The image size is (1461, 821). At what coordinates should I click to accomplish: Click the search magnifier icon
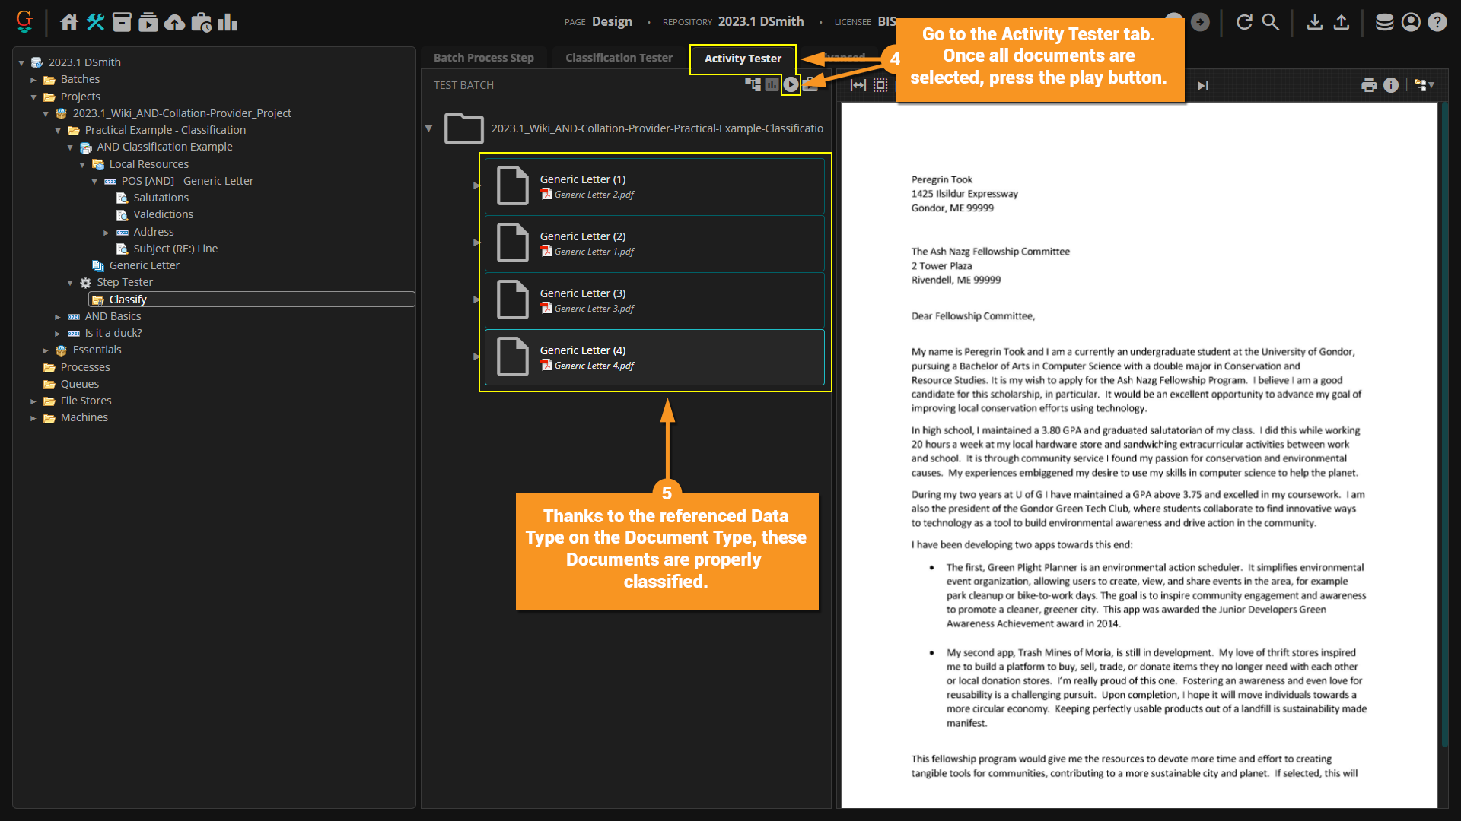click(1271, 22)
